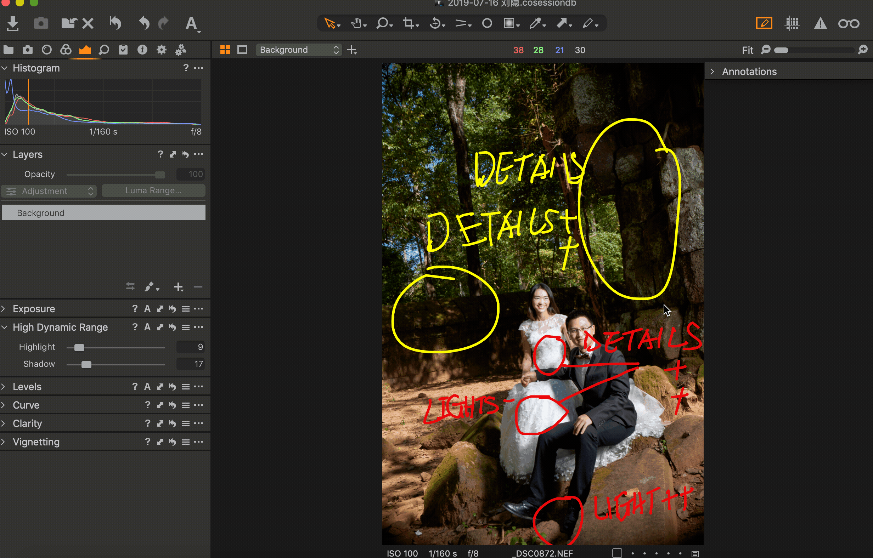Select the hand/pan tool
This screenshot has width=873, height=558.
[357, 23]
